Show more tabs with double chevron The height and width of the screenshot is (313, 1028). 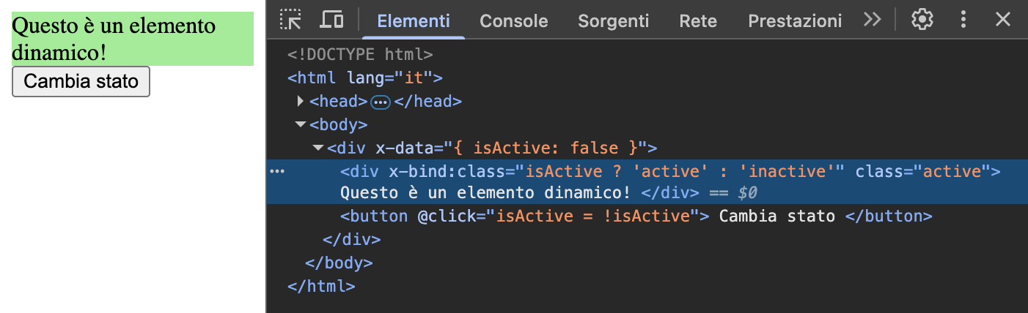[872, 20]
